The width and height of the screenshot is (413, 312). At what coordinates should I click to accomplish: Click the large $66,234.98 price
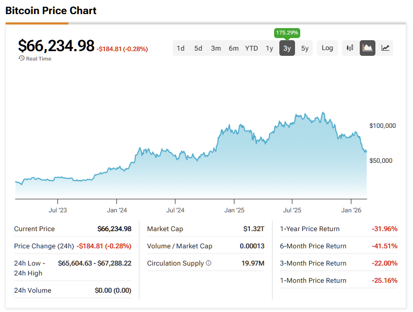point(56,46)
